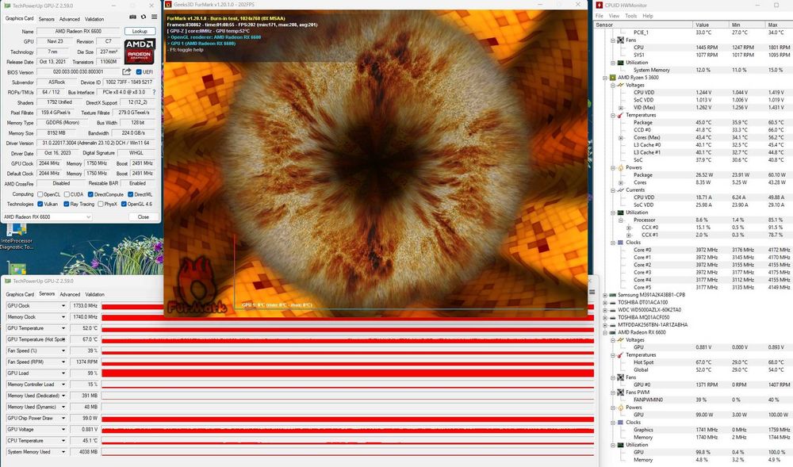Click the Ryzen Voltages lightning icon
This screenshot has width=793, height=467.
620,86
